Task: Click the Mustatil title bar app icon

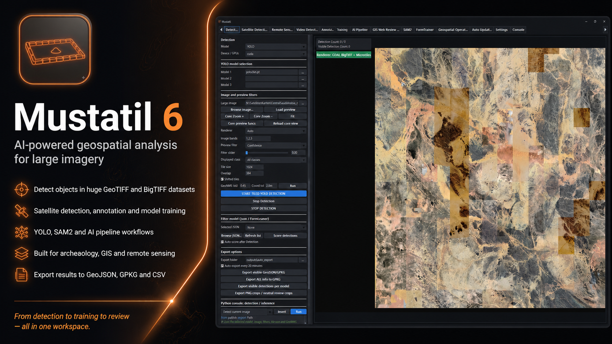Action: [x=220, y=22]
